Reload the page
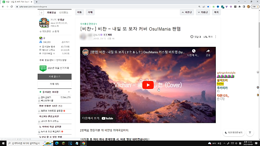This screenshot has height=146, width=260. pyautogui.click(x=12, y=7)
